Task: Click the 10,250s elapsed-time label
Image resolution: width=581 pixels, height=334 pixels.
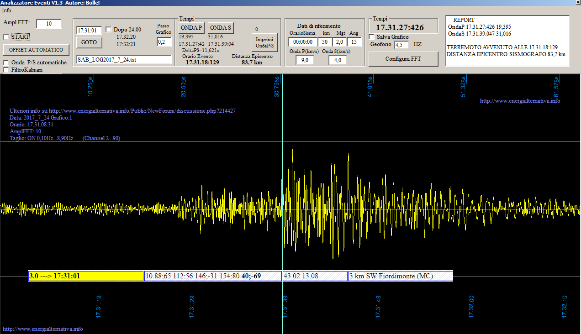Action: 90,87
